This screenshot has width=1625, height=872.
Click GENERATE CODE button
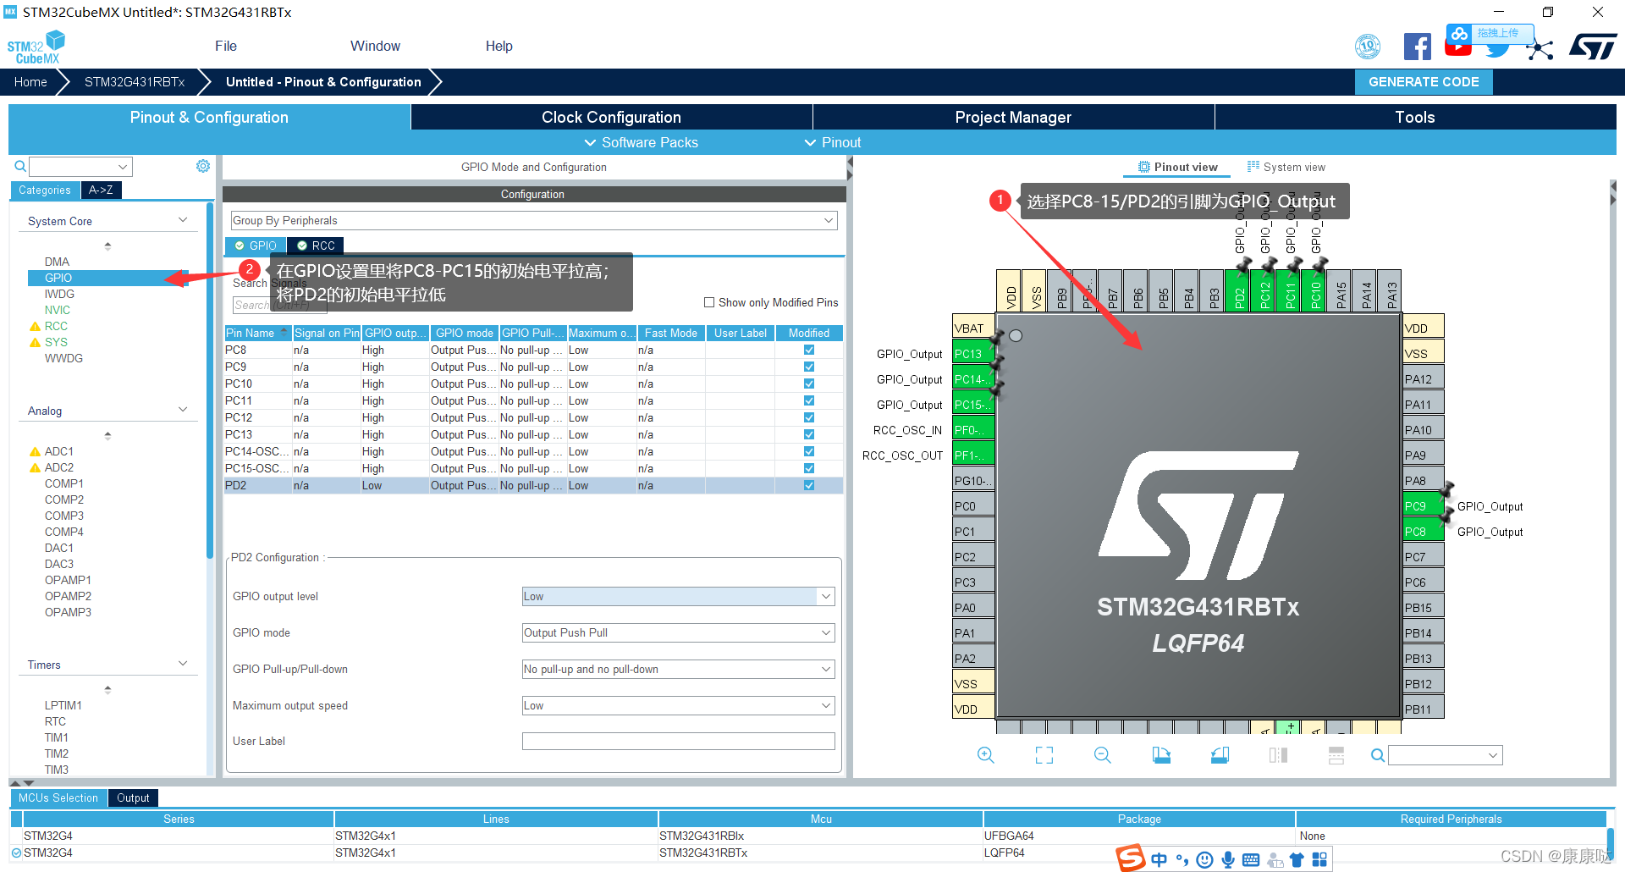(1424, 81)
